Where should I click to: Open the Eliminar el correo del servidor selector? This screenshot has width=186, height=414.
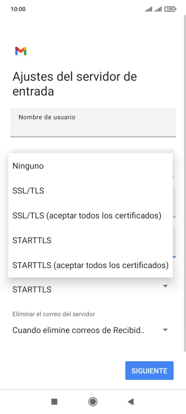(90, 330)
